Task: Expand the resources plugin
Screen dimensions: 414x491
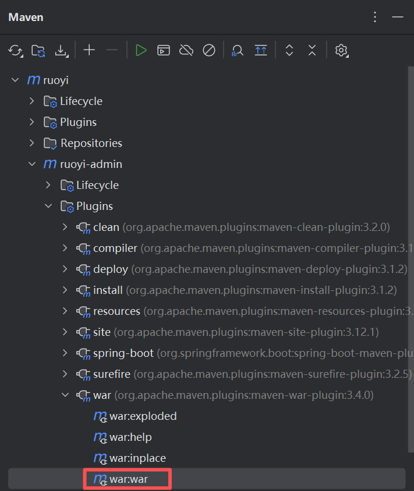Action: tap(65, 311)
